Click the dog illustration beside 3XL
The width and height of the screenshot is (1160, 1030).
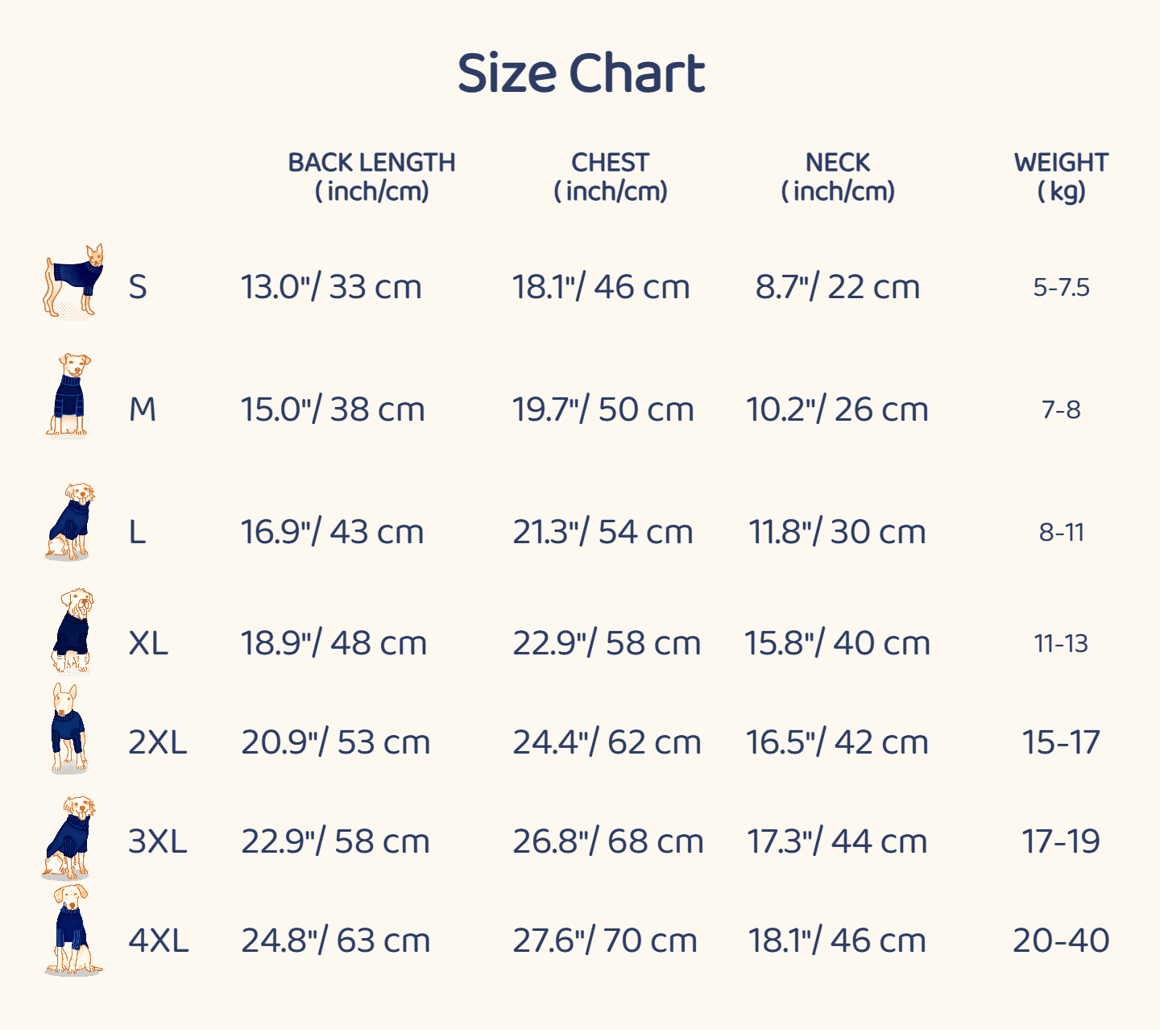click(x=70, y=837)
